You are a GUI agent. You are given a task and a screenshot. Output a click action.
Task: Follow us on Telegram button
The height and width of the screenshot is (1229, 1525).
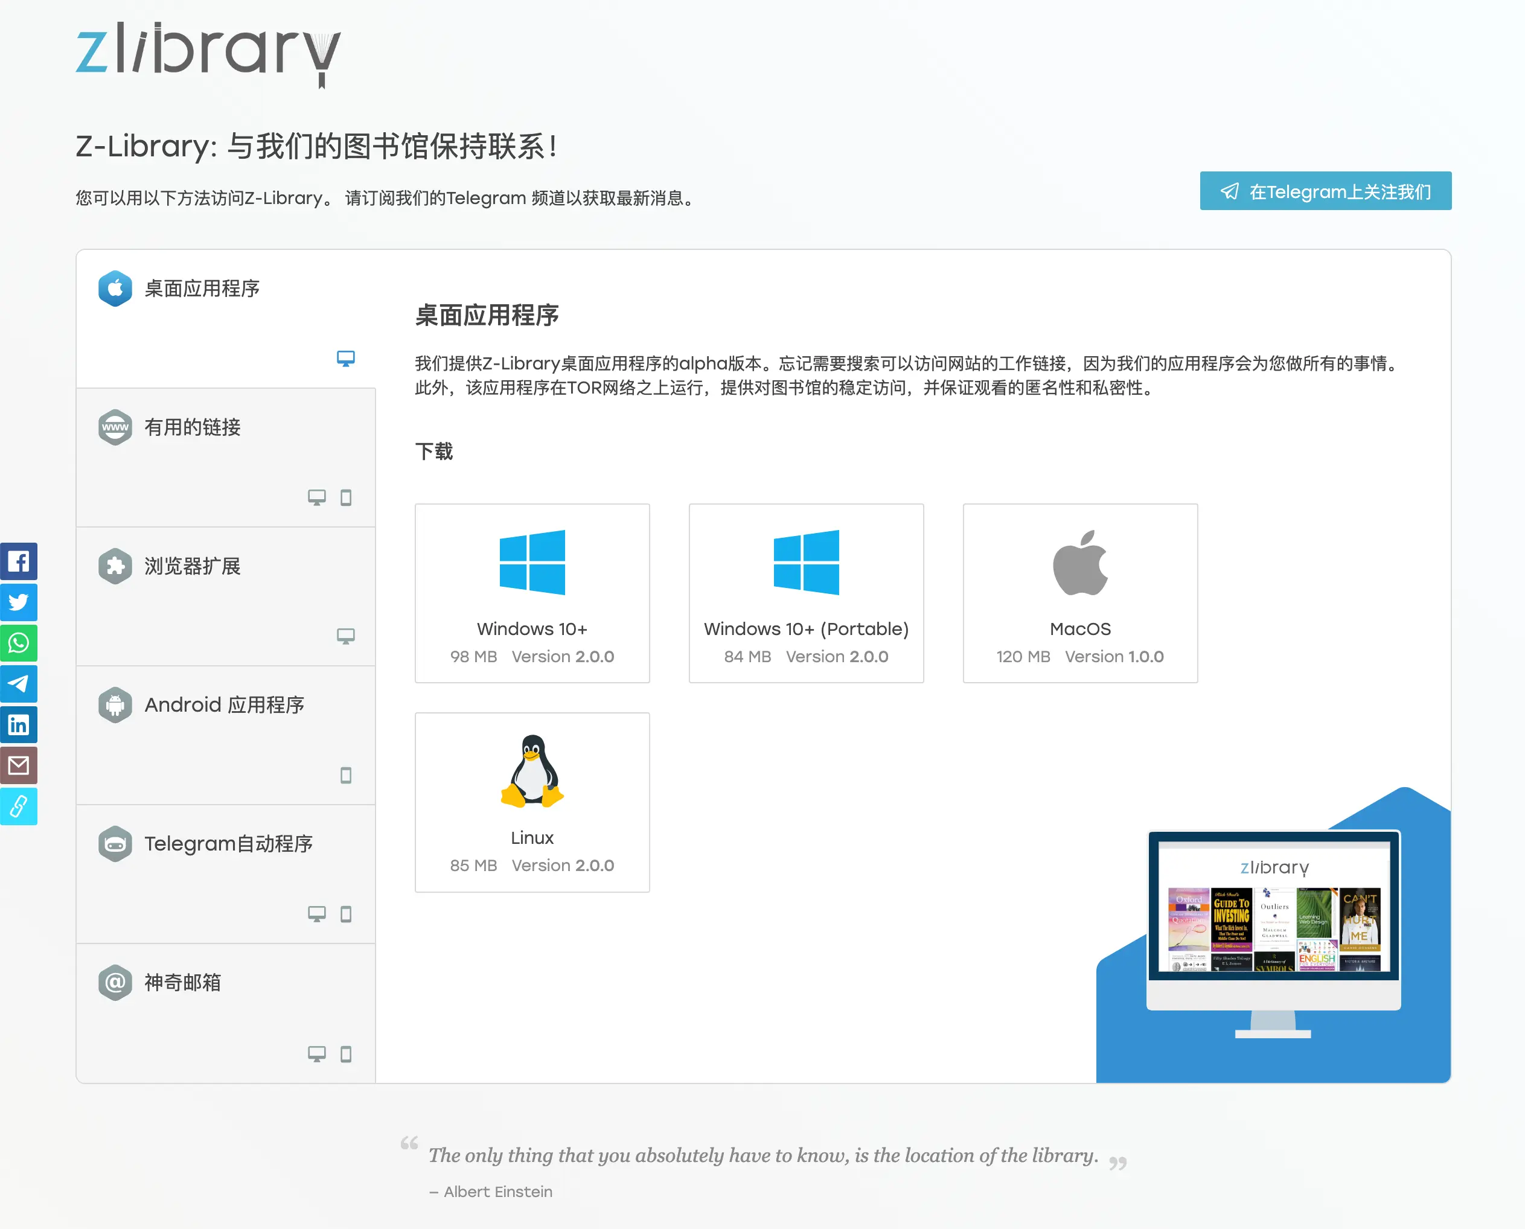click(x=1325, y=191)
